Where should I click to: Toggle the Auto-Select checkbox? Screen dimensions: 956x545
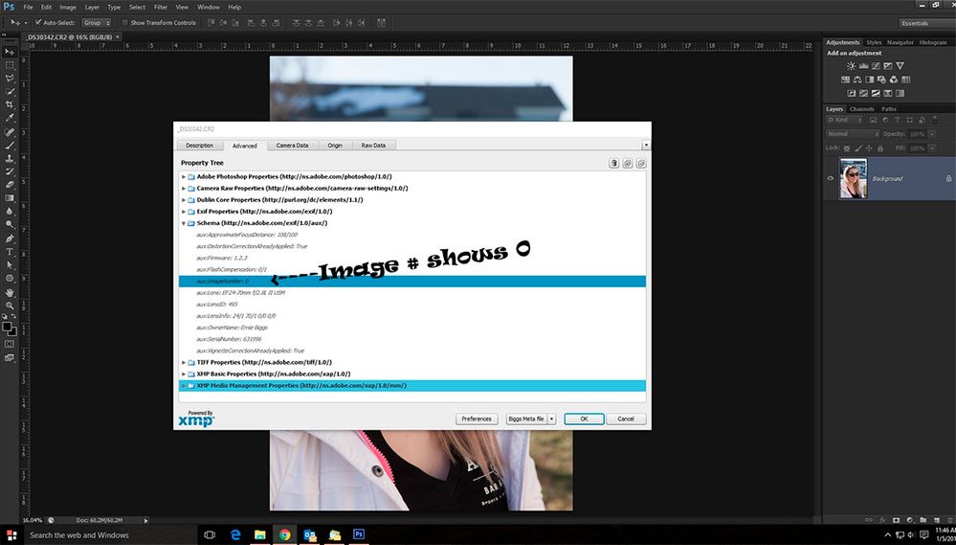38,22
